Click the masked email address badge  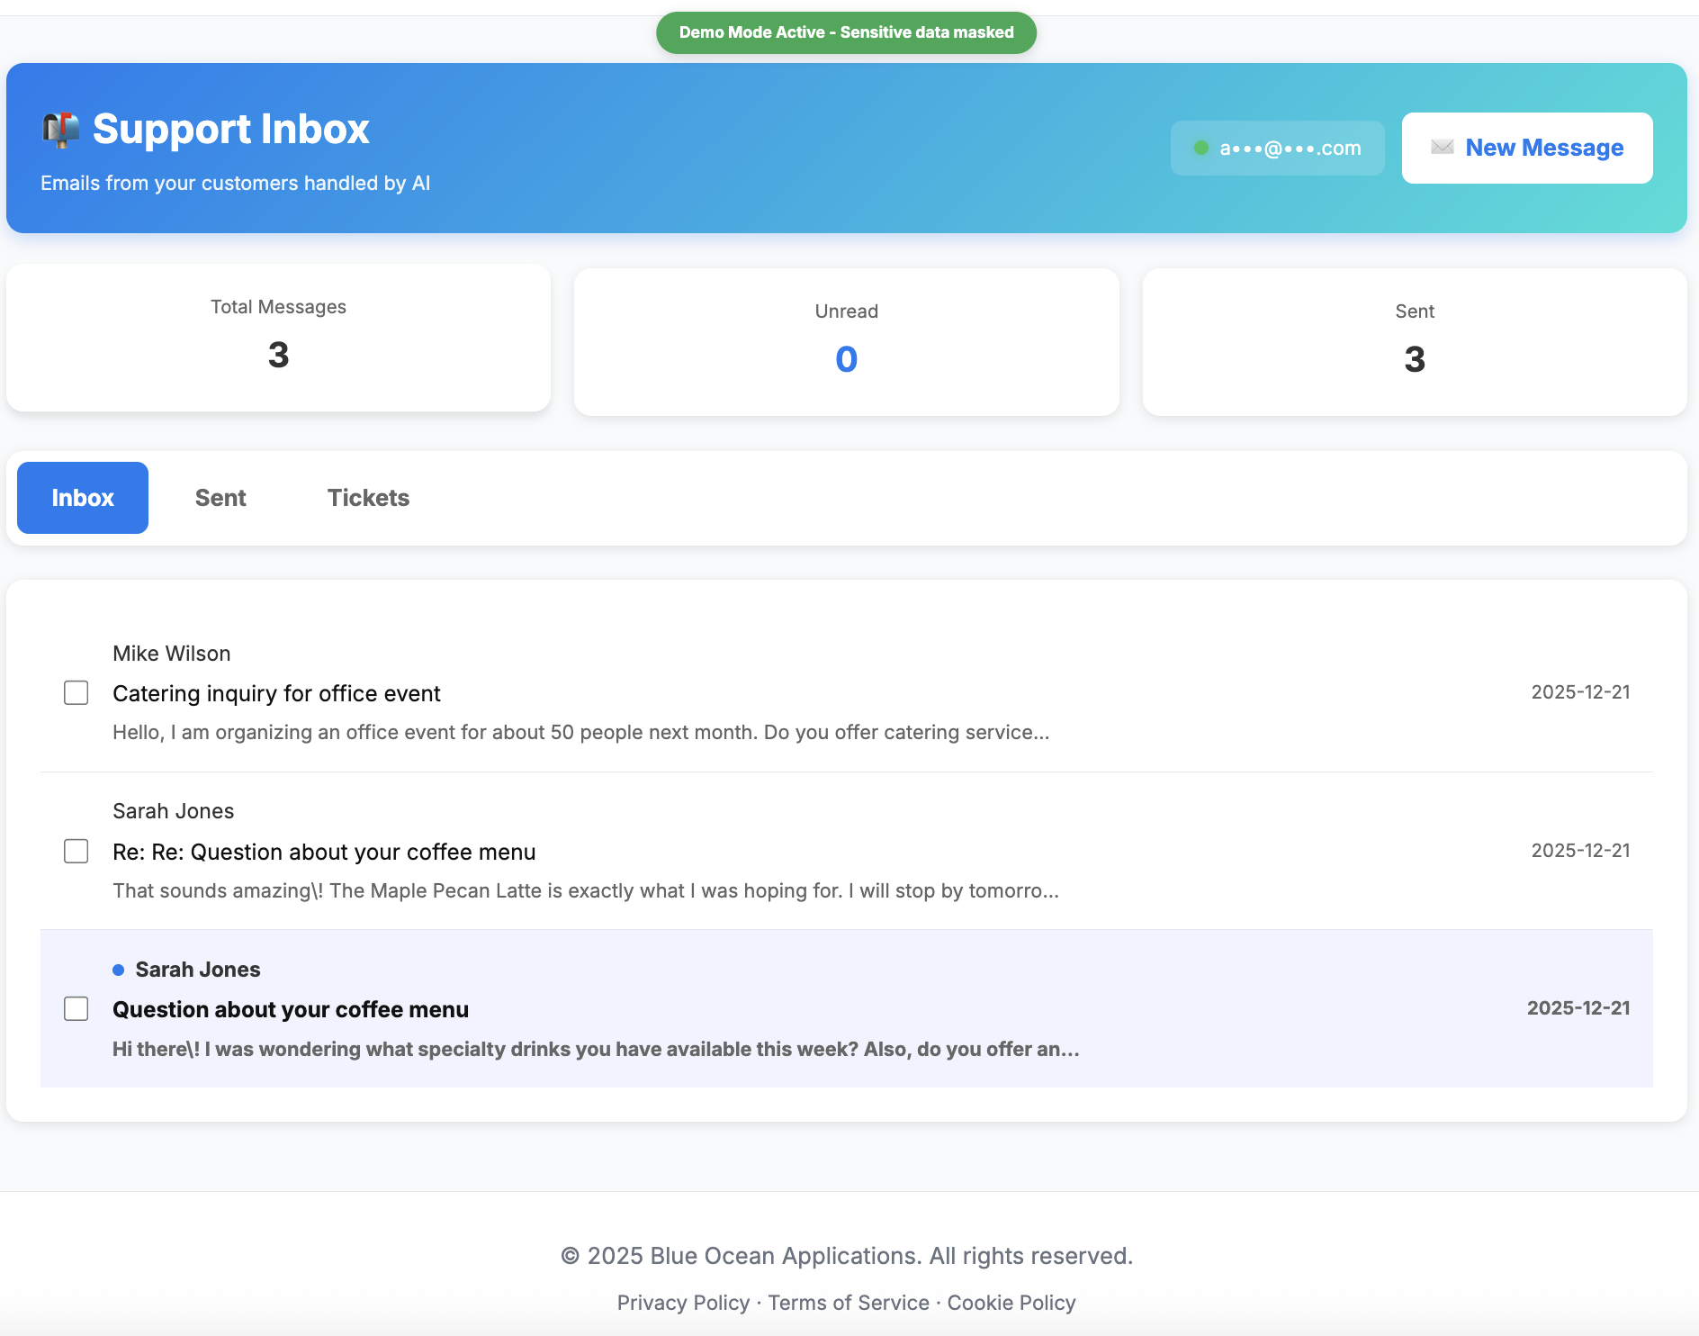point(1278,147)
